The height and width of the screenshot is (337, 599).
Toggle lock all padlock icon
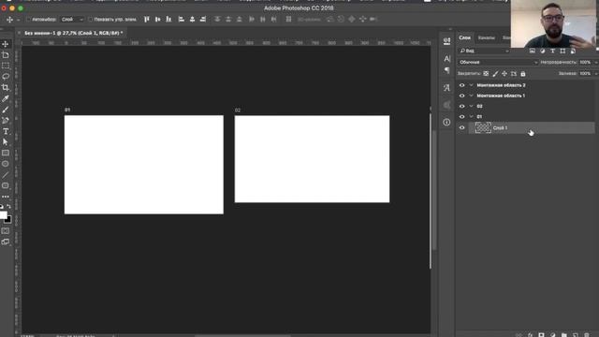click(523, 73)
